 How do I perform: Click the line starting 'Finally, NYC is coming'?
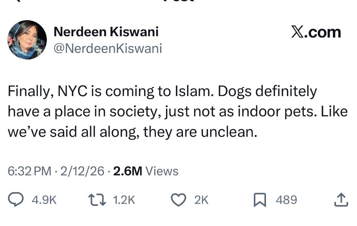(x=162, y=91)
